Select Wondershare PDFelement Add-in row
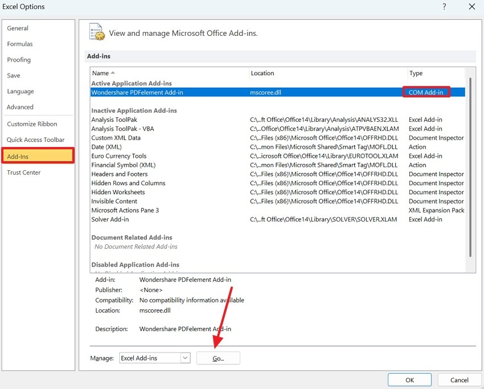 click(x=277, y=92)
